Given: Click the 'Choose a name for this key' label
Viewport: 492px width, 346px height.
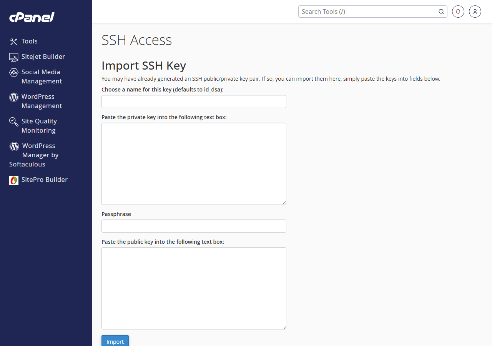Looking at the screenshot, I should click(163, 90).
